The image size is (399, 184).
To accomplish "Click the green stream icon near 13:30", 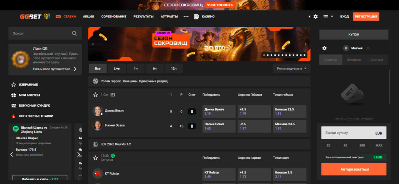I will click(x=113, y=156).
